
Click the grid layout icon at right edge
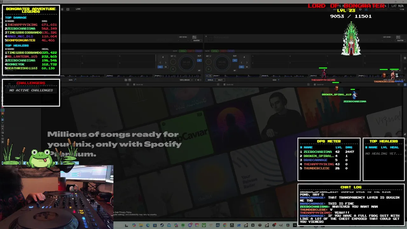(405, 58)
